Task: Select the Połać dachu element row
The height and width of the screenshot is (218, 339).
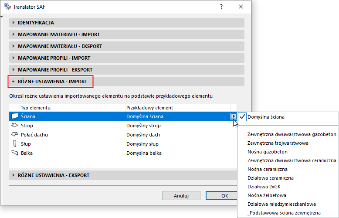Action: (123, 135)
